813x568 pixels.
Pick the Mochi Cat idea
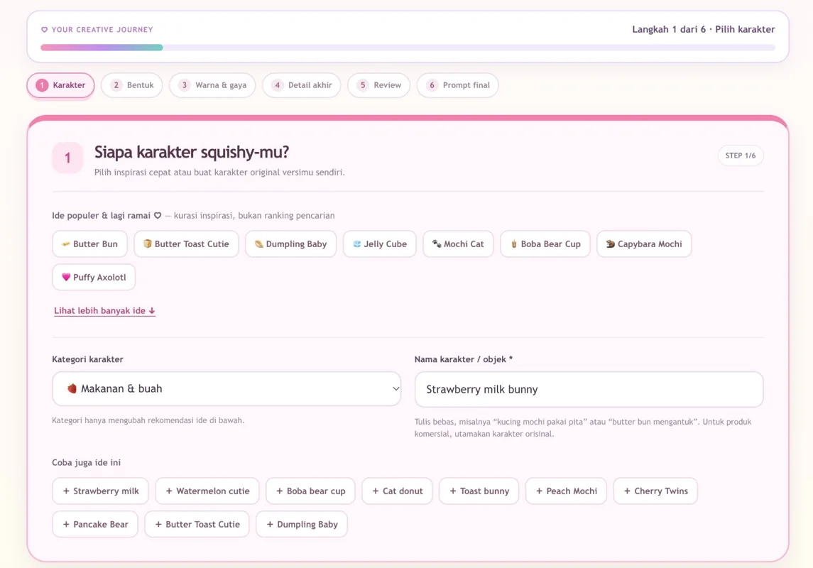(x=459, y=244)
